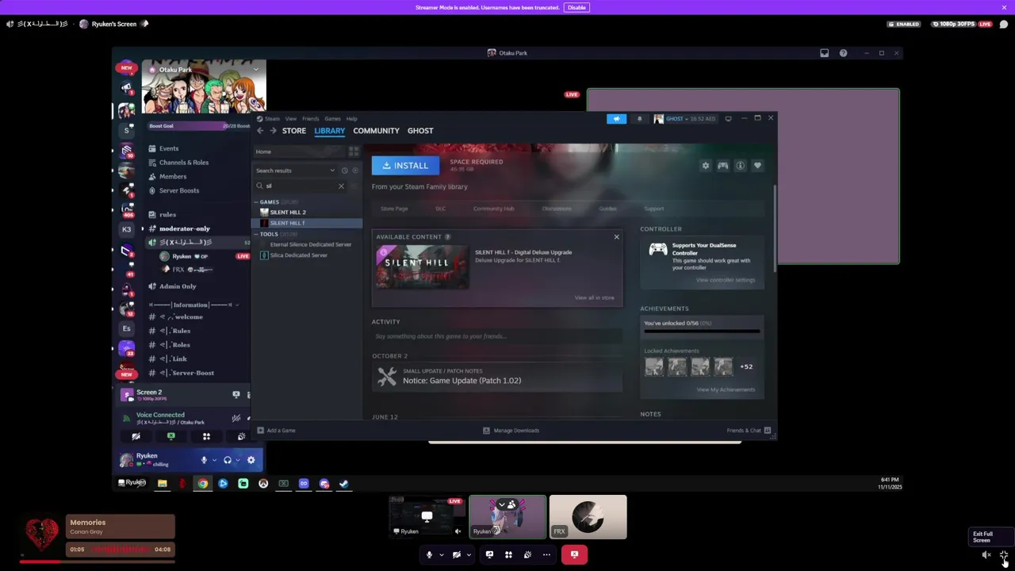Viewport: 1015px width, 571px height.
Task: Open Manage Downloads in Steam
Action: point(511,431)
